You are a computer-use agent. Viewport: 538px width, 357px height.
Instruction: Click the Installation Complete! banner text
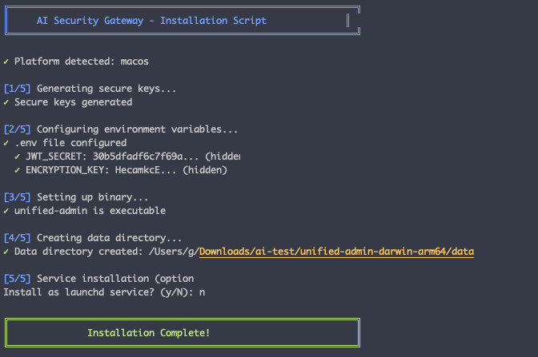click(149, 332)
